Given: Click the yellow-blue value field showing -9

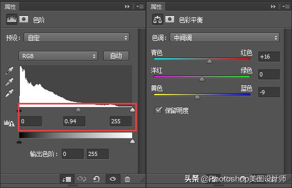Looking at the screenshot, I should [x=269, y=92].
